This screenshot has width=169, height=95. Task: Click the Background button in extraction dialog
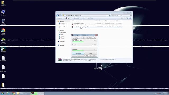click(x=78, y=54)
